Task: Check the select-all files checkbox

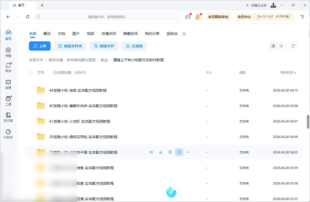Action: 31,72
